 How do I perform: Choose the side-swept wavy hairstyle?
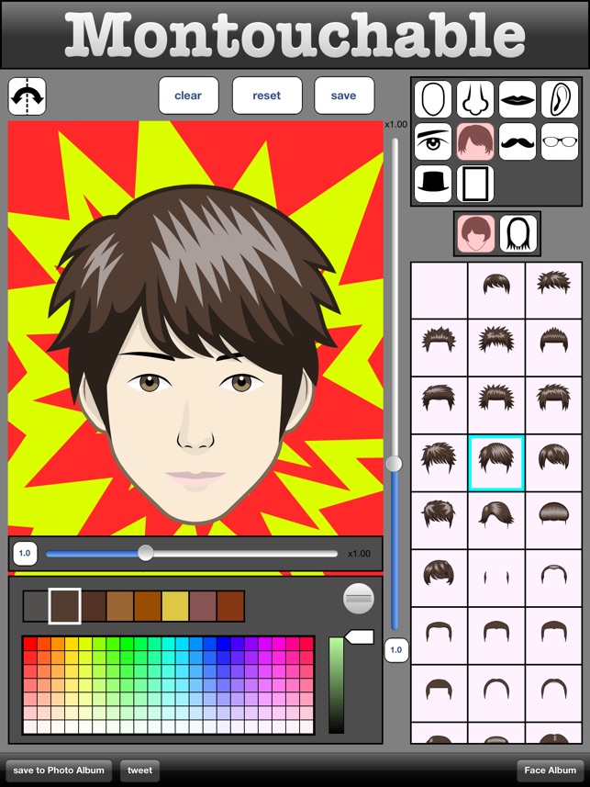click(496, 520)
